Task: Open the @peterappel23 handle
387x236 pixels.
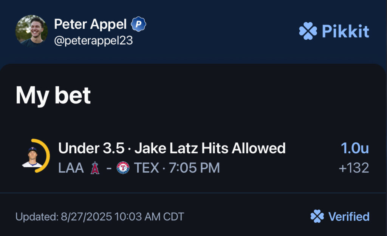Action: tap(93, 41)
